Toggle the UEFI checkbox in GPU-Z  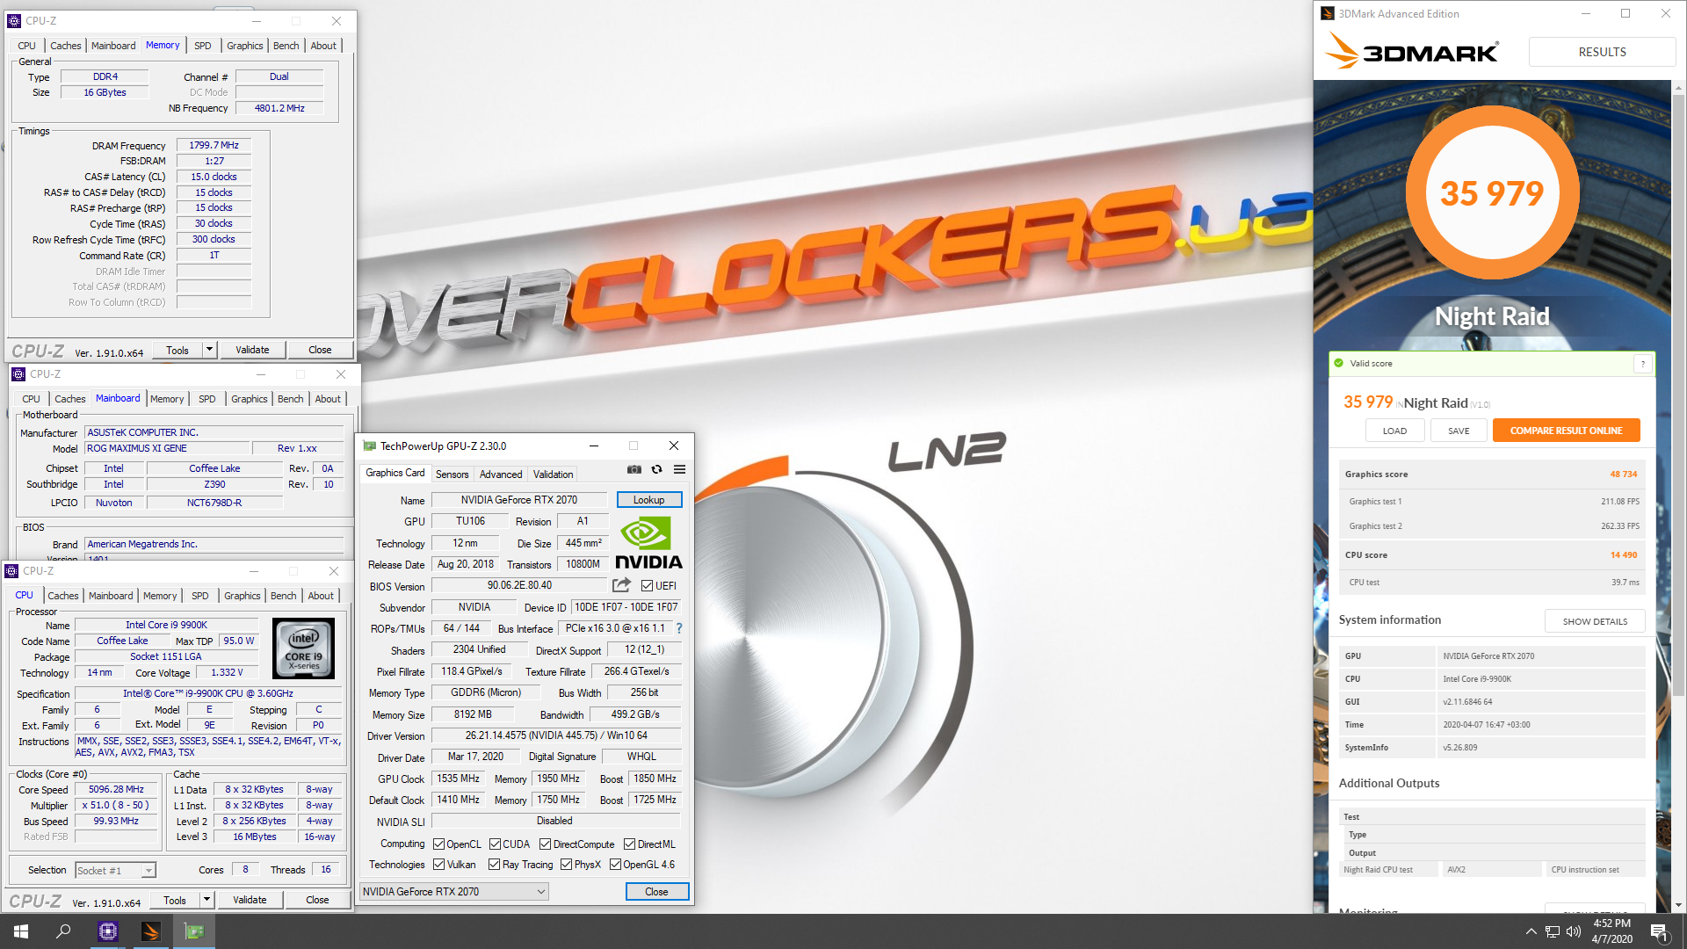[647, 586]
